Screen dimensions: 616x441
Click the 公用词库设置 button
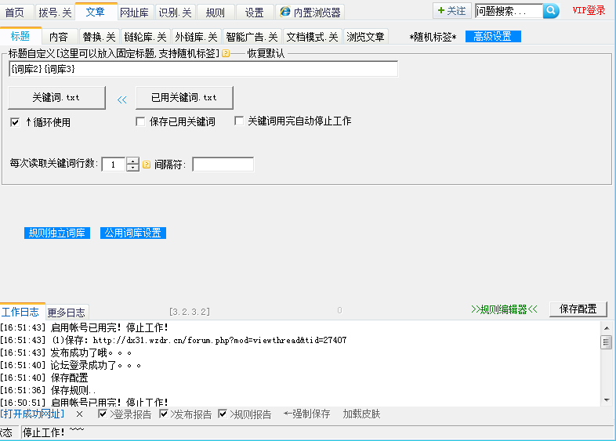(x=132, y=233)
